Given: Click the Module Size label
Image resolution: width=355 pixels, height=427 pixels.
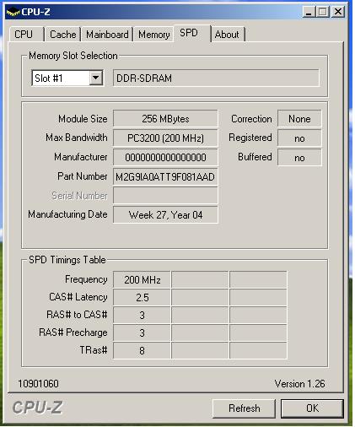Looking at the screenshot, I should [83, 119].
